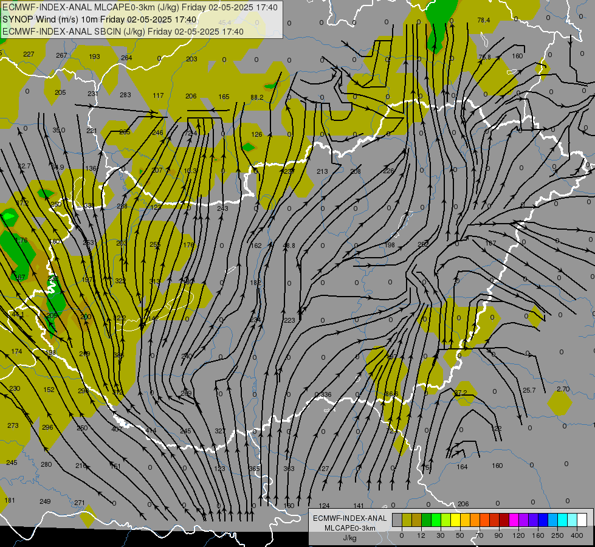Click the map value '117'

pyautogui.click(x=158, y=95)
